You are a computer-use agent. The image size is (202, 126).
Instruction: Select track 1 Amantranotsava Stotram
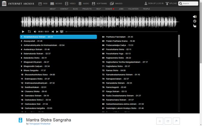58,37
